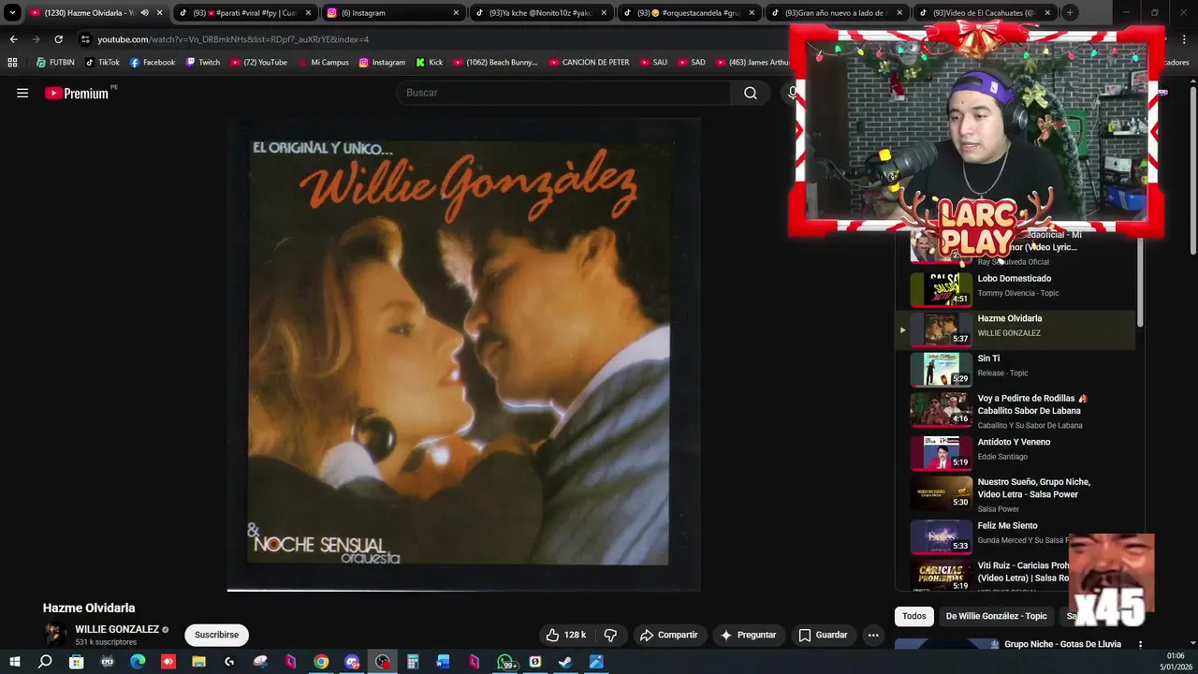This screenshot has height=674, width=1198.
Task: Click the Preguntar ask button
Action: (748, 635)
